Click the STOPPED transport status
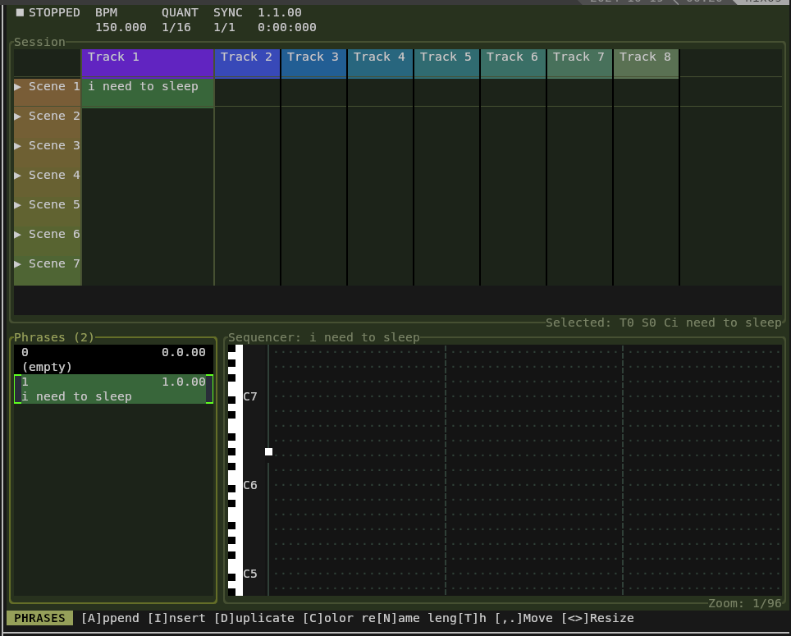The width and height of the screenshot is (791, 636). point(54,12)
